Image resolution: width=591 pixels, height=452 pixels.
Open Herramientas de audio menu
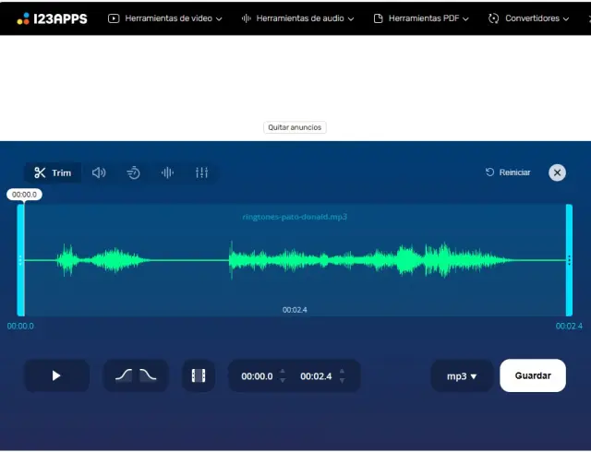297,18
